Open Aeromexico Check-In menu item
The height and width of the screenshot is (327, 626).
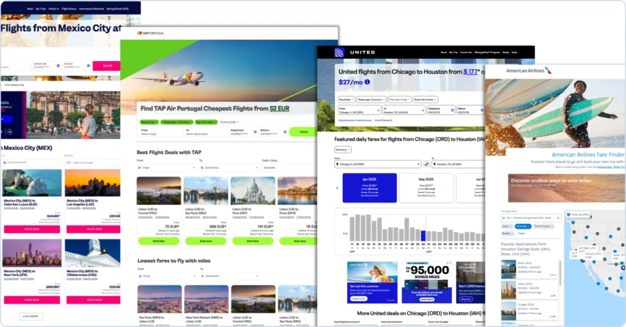pyautogui.click(x=54, y=9)
